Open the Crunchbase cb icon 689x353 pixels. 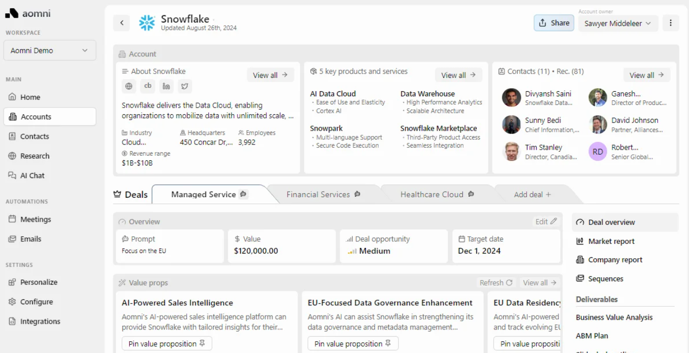click(x=148, y=86)
